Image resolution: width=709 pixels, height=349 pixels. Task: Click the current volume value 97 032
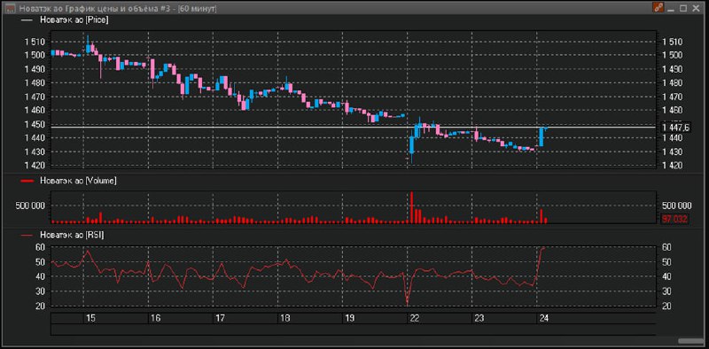click(674, 220)
